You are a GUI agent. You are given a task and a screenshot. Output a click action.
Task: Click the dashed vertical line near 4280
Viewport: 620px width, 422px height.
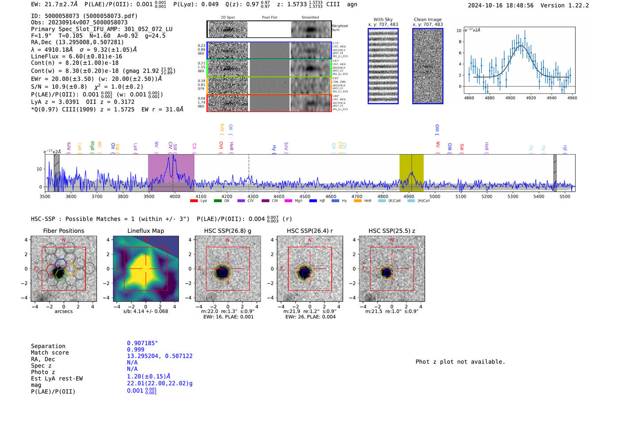pos(249,173)
